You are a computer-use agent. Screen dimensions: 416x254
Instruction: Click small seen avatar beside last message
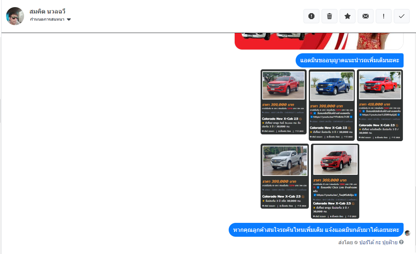407,233
